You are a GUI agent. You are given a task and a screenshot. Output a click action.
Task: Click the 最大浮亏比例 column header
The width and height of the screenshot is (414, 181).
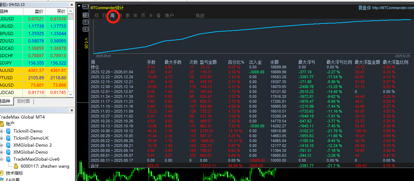[x=339, y=62]
